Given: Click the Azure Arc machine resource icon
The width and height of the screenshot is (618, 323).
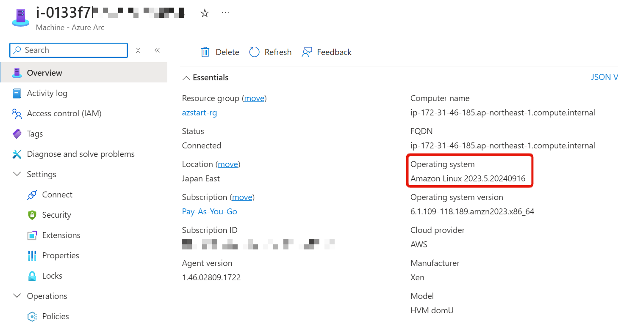Looking at the screenshot, I should pyautogui.click(x=20, y=18).
